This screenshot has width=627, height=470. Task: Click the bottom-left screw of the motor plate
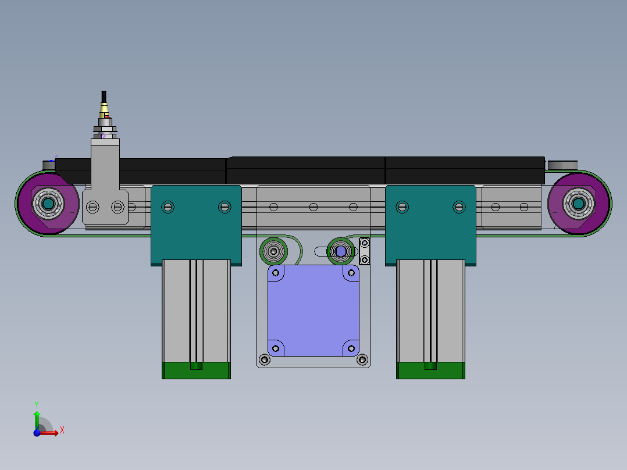(x=264, y=359)
